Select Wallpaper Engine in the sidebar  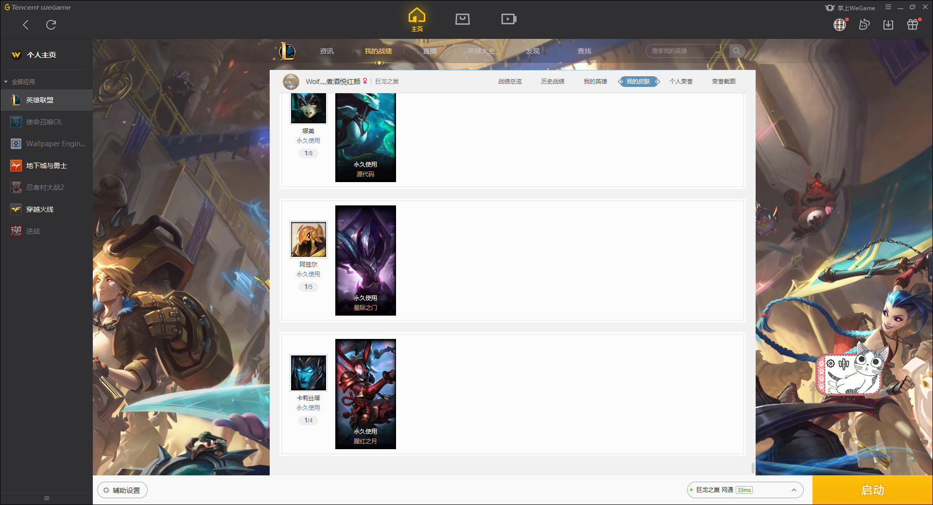pyautogui.click(x=46, y=144)
